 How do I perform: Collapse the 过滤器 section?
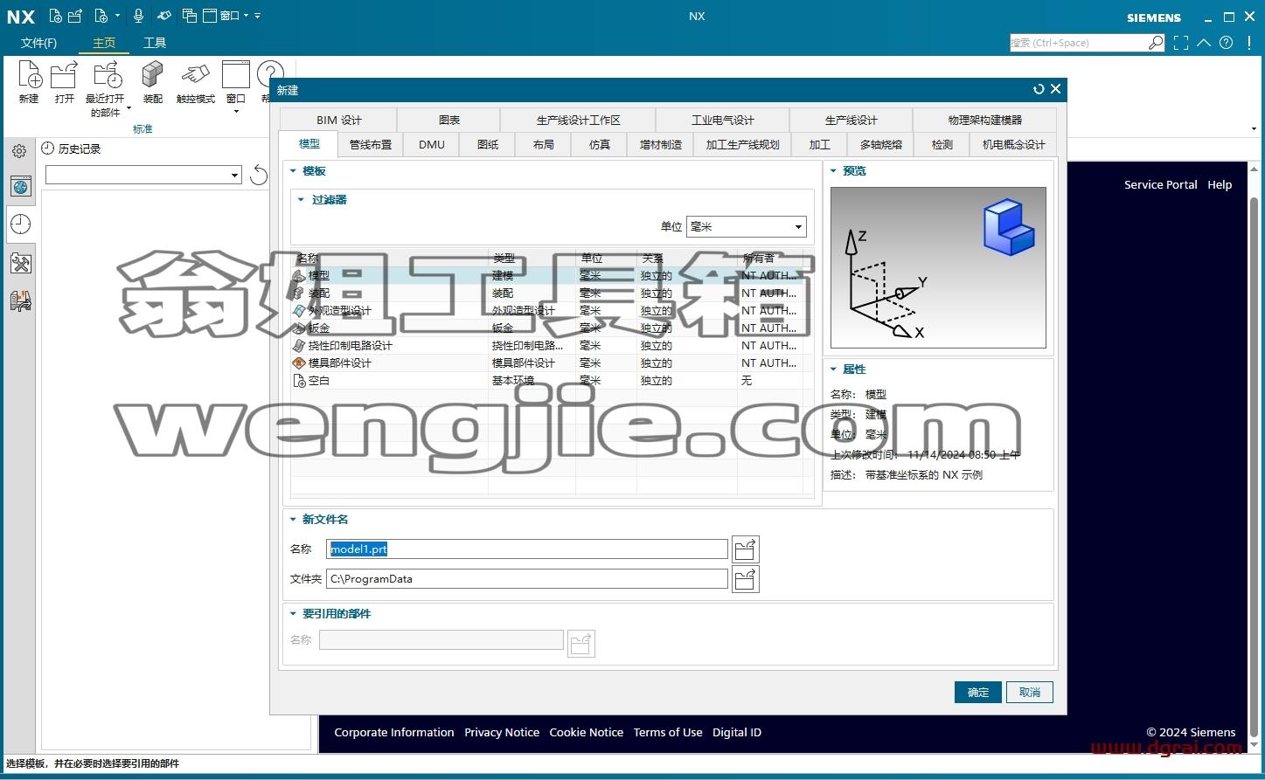coord(302,200)
